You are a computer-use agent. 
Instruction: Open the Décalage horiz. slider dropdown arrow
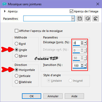click(85, 43)
